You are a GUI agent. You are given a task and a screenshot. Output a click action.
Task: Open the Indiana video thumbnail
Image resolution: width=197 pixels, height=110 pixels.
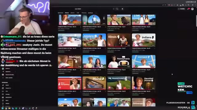tap(144, 40)
